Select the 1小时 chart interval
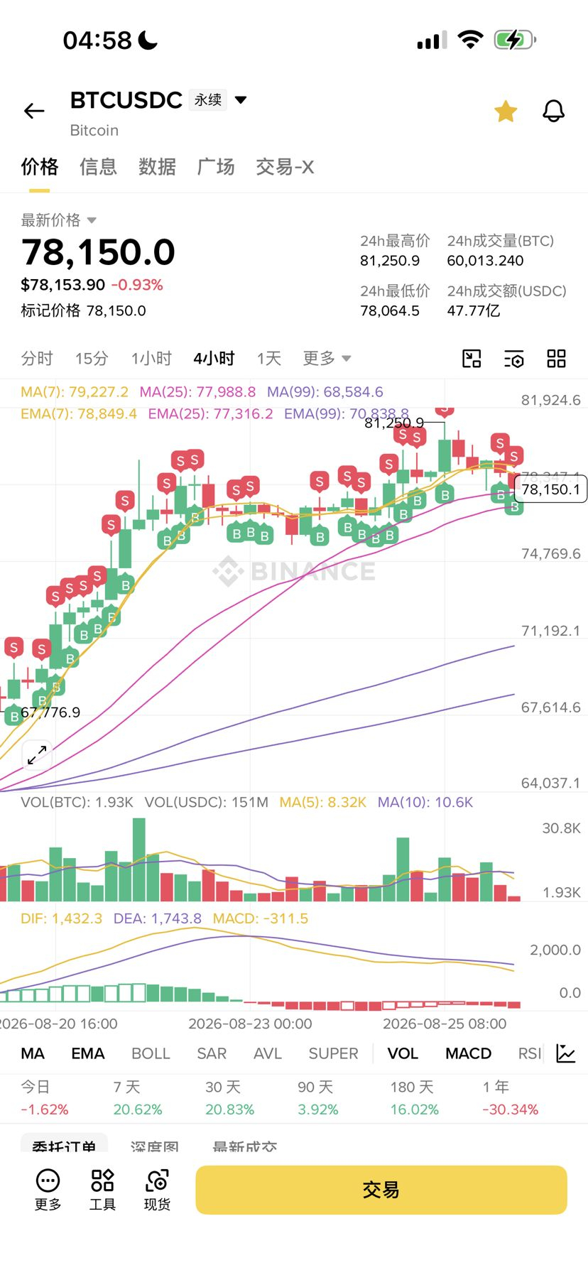588x1275 pixels. 151,358
